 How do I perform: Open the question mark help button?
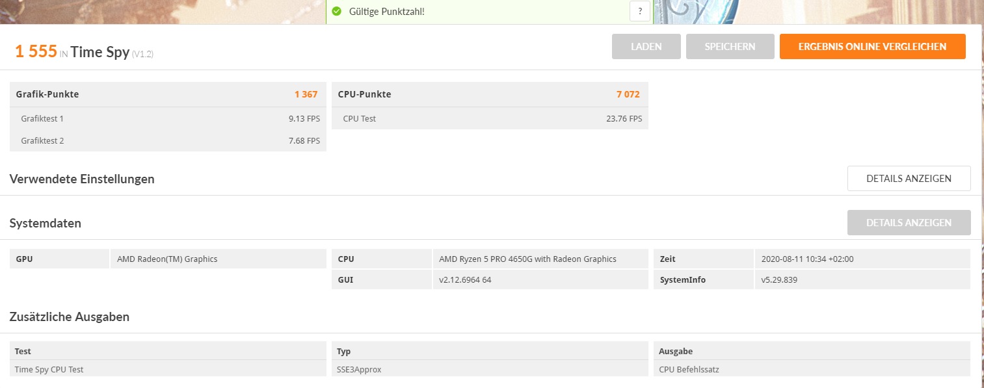point(640,11)
